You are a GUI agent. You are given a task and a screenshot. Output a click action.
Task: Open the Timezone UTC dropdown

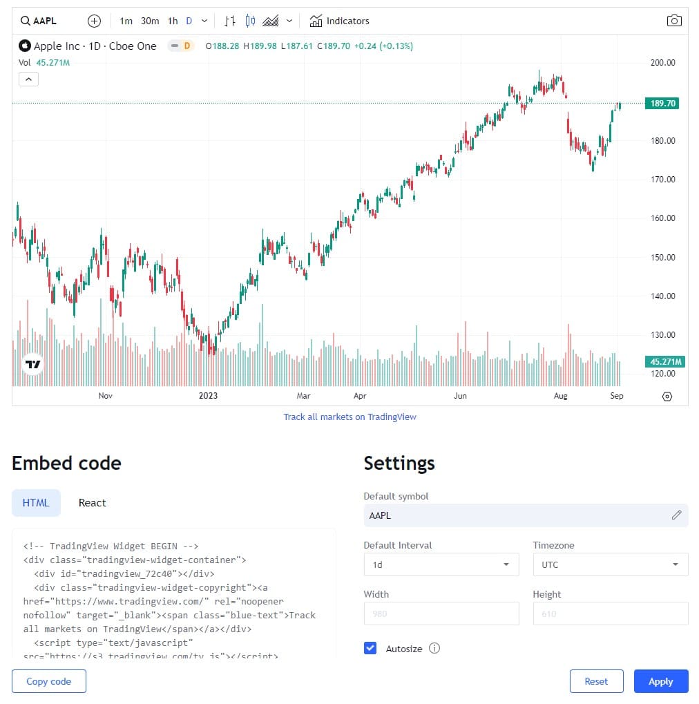point(610,564)
